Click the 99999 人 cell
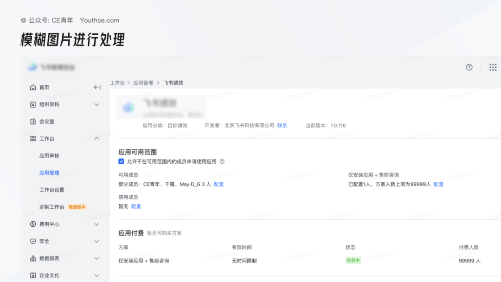The width and height of the screenshot is (501, 282). pos(469,261)
